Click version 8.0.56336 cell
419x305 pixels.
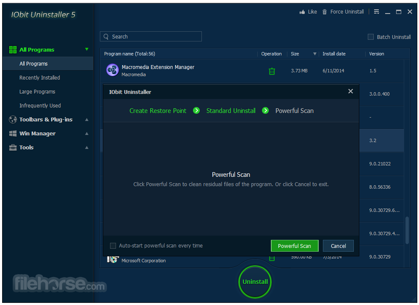tap(380, 187)
